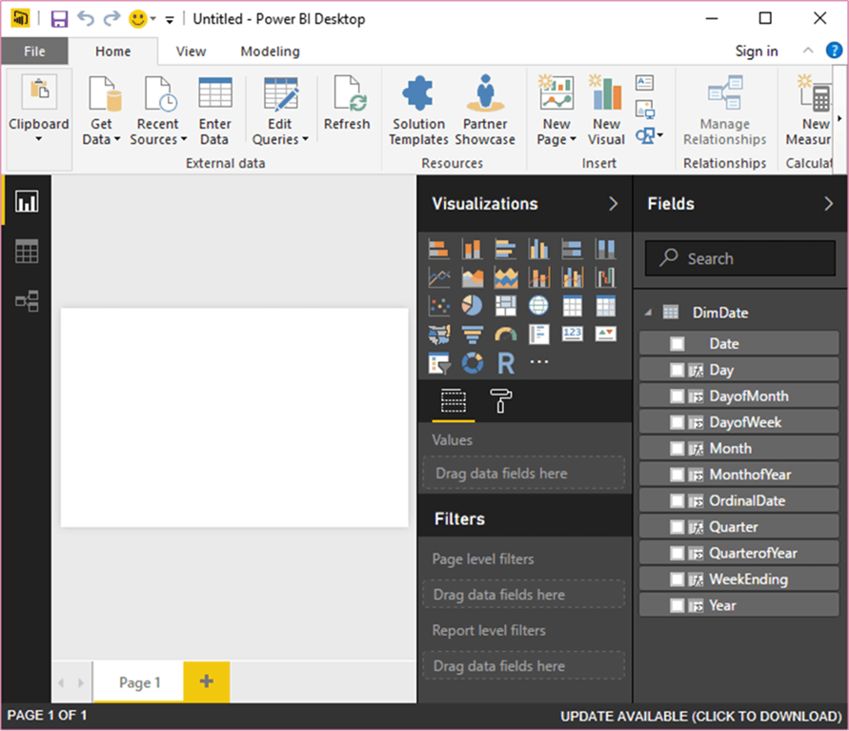
Task: Click the Sign in link
Action: 756,51
